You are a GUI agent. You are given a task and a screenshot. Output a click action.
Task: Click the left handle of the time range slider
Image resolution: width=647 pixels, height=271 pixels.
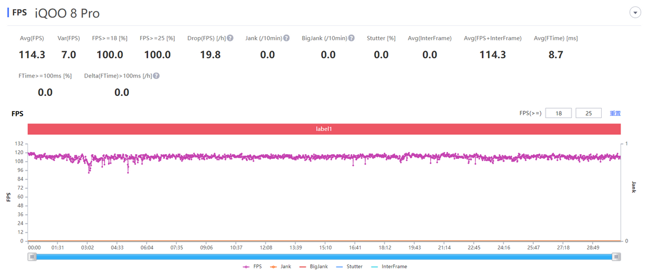coord(32,256)
